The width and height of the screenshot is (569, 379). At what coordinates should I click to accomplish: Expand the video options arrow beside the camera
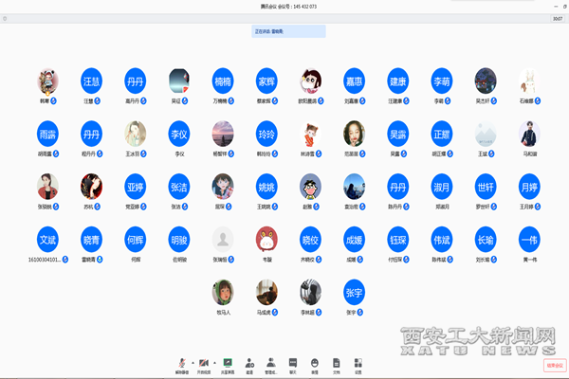[x=215, y=362]
